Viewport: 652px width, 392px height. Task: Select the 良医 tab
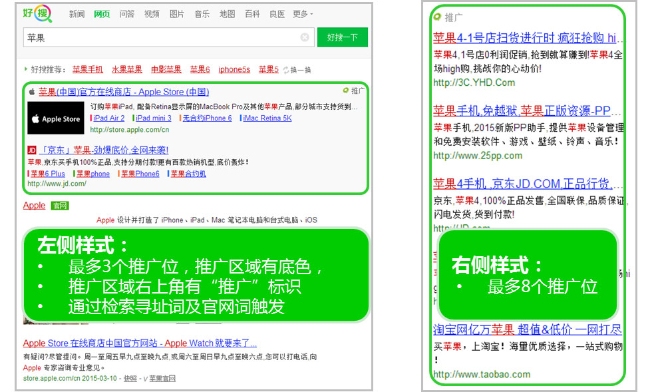pos(277,14)
